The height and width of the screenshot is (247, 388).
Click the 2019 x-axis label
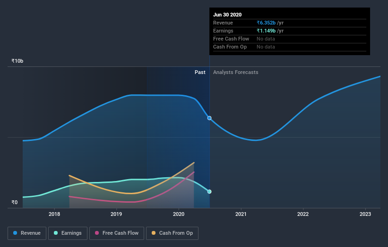[x=116, y=214]
